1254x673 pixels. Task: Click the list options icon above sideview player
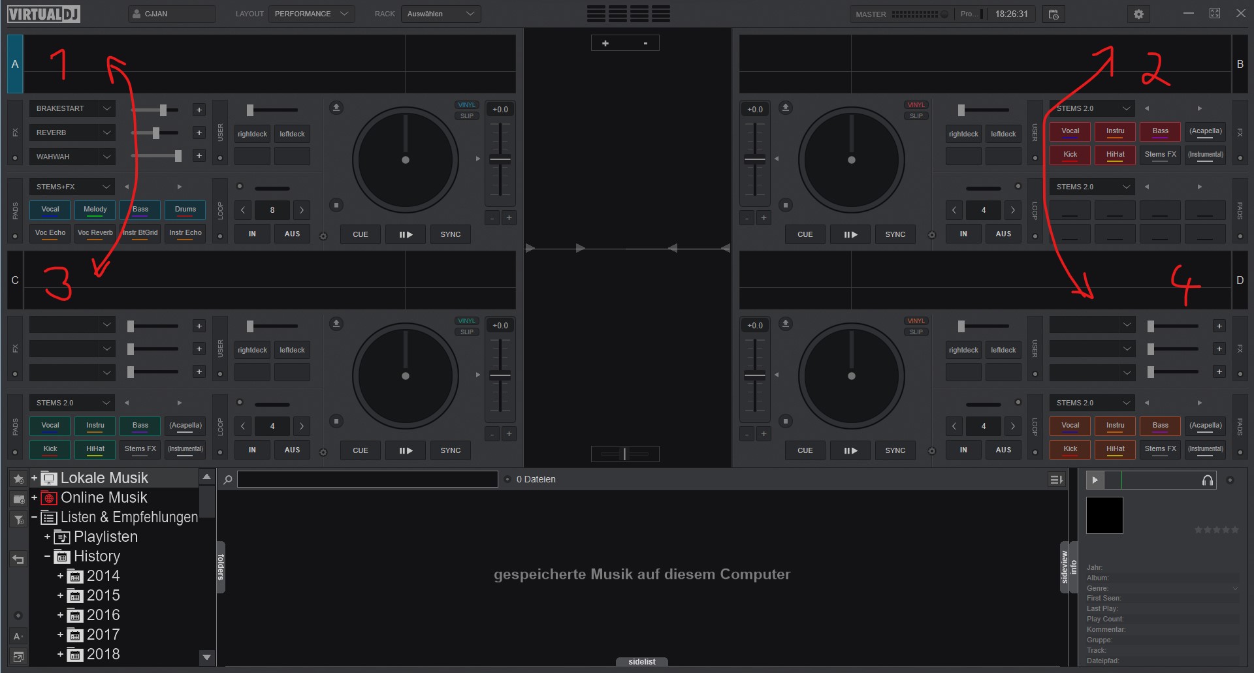click(x=1056, y=478)
